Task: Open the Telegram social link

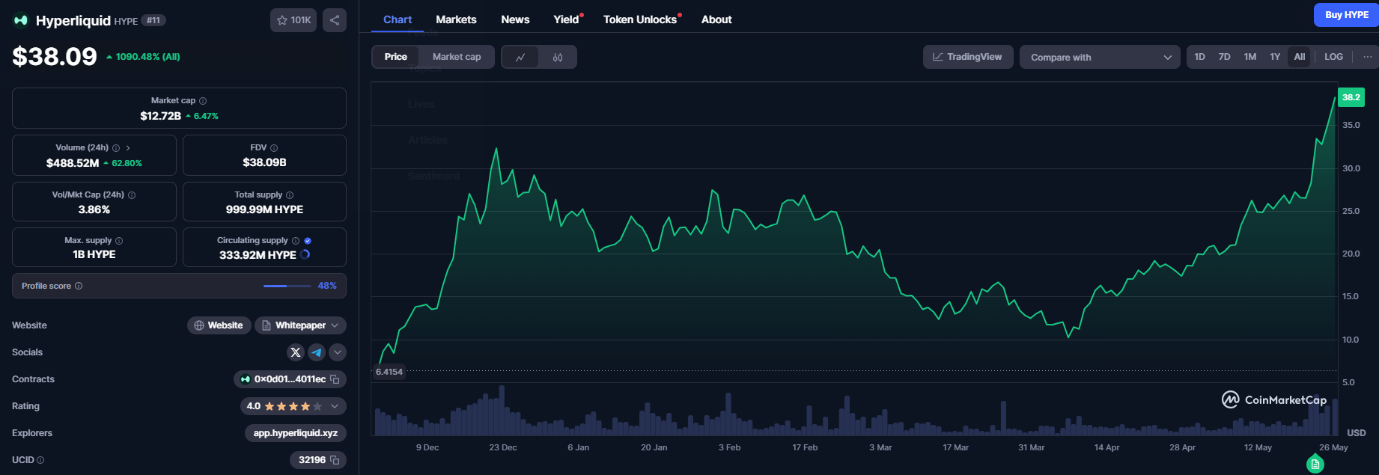Action: click(317, 352)
